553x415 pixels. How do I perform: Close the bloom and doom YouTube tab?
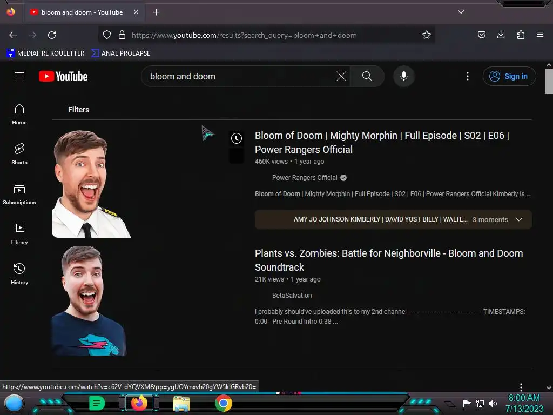point(136,12)
